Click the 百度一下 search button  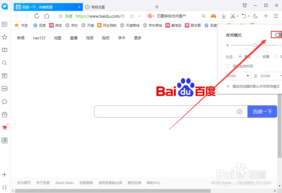[262, 112]
